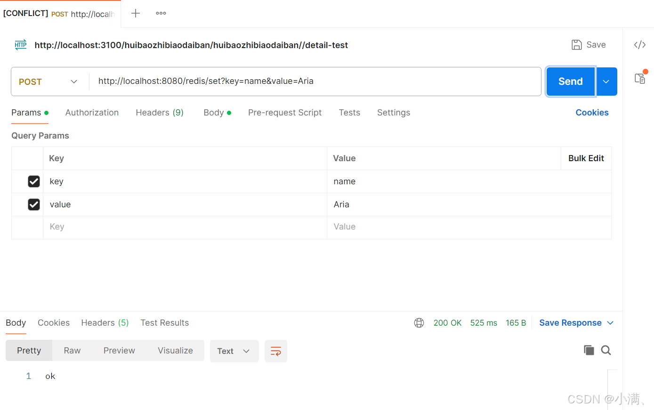Click the Save Response button
654x410 pixels.
570,323
